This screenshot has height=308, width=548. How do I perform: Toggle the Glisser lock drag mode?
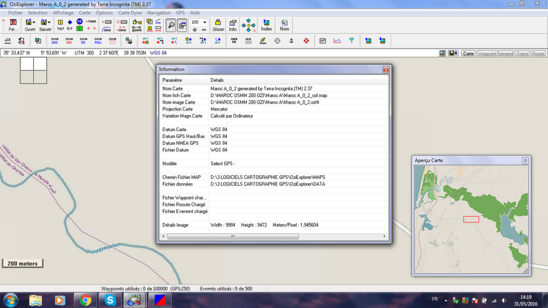pyautogui.click(x=218, y=25)
